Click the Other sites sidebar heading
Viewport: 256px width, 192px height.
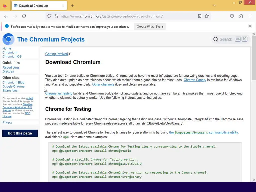[x=11, y=77]
